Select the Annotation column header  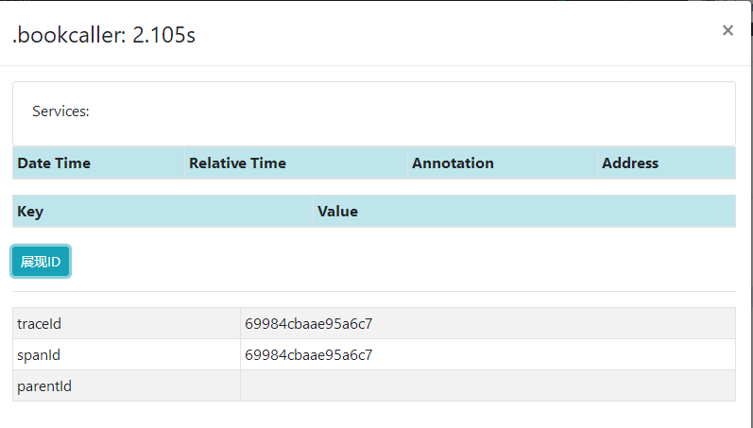(453, 163)
